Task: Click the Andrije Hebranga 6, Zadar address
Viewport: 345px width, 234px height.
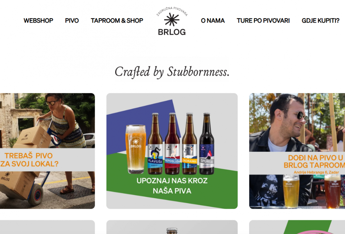Action: [x=316, y=172]
